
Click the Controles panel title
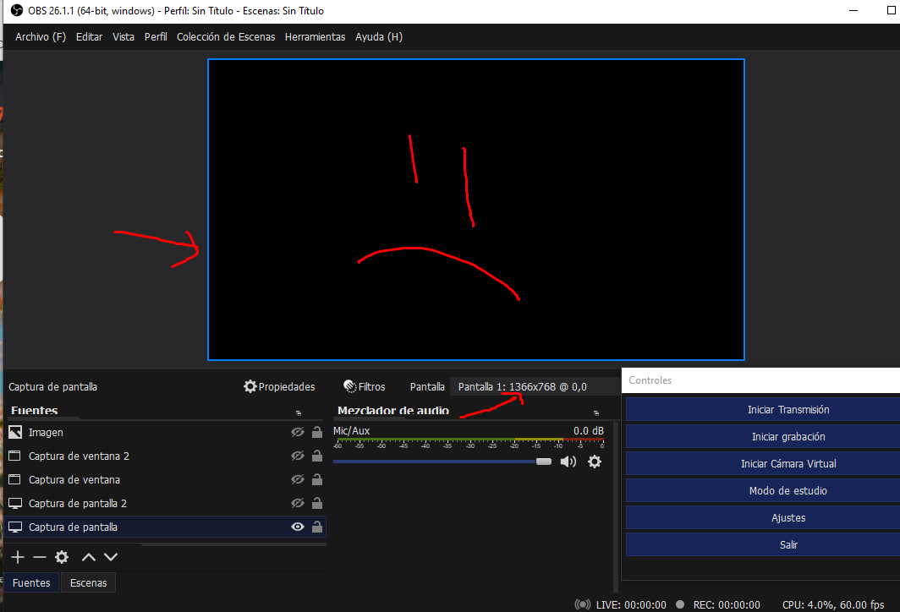coord(650,380)
